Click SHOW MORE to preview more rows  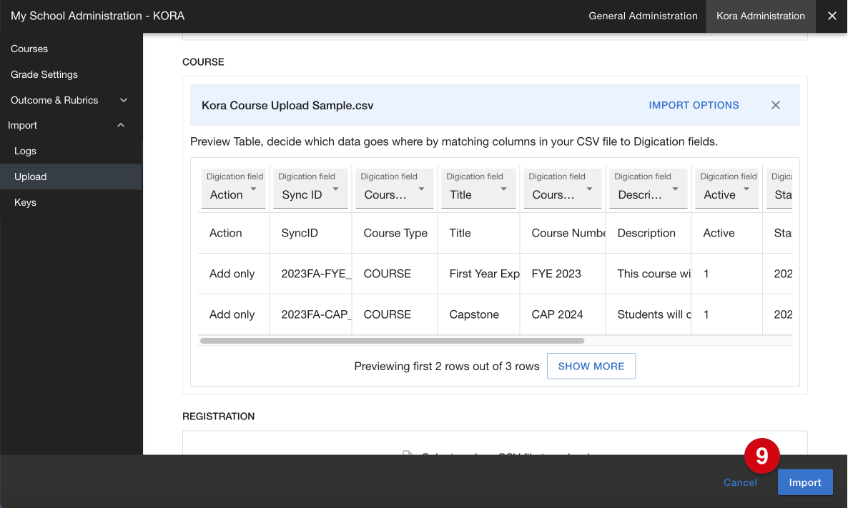(x=591, y=366)
